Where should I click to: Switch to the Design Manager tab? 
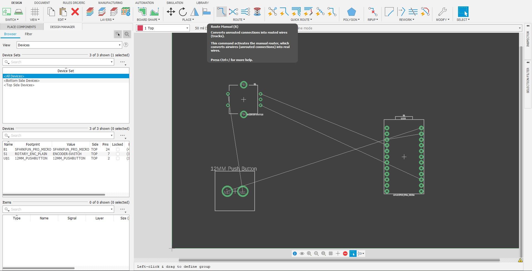click(x=62, y=27)
